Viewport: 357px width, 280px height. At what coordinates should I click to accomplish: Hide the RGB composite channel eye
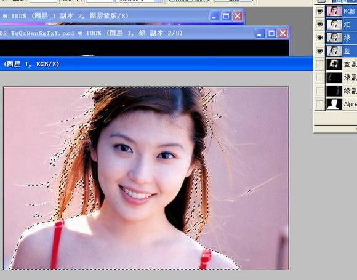(320, 11)
